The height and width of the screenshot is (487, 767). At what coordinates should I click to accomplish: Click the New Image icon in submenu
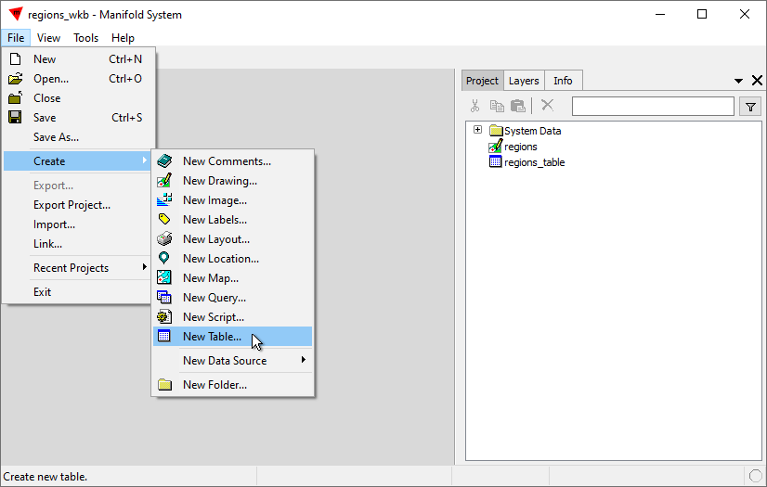[164, 199]
